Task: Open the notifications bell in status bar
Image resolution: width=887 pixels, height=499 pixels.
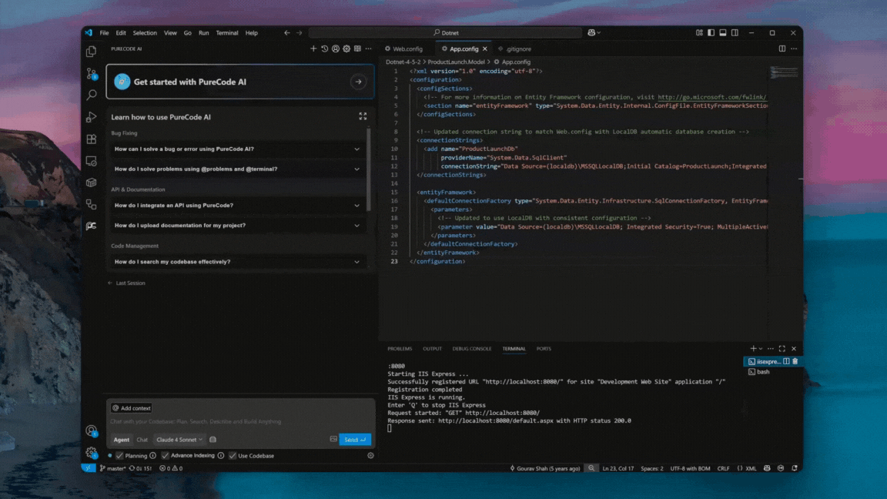Action: click(x=795, y=468)
